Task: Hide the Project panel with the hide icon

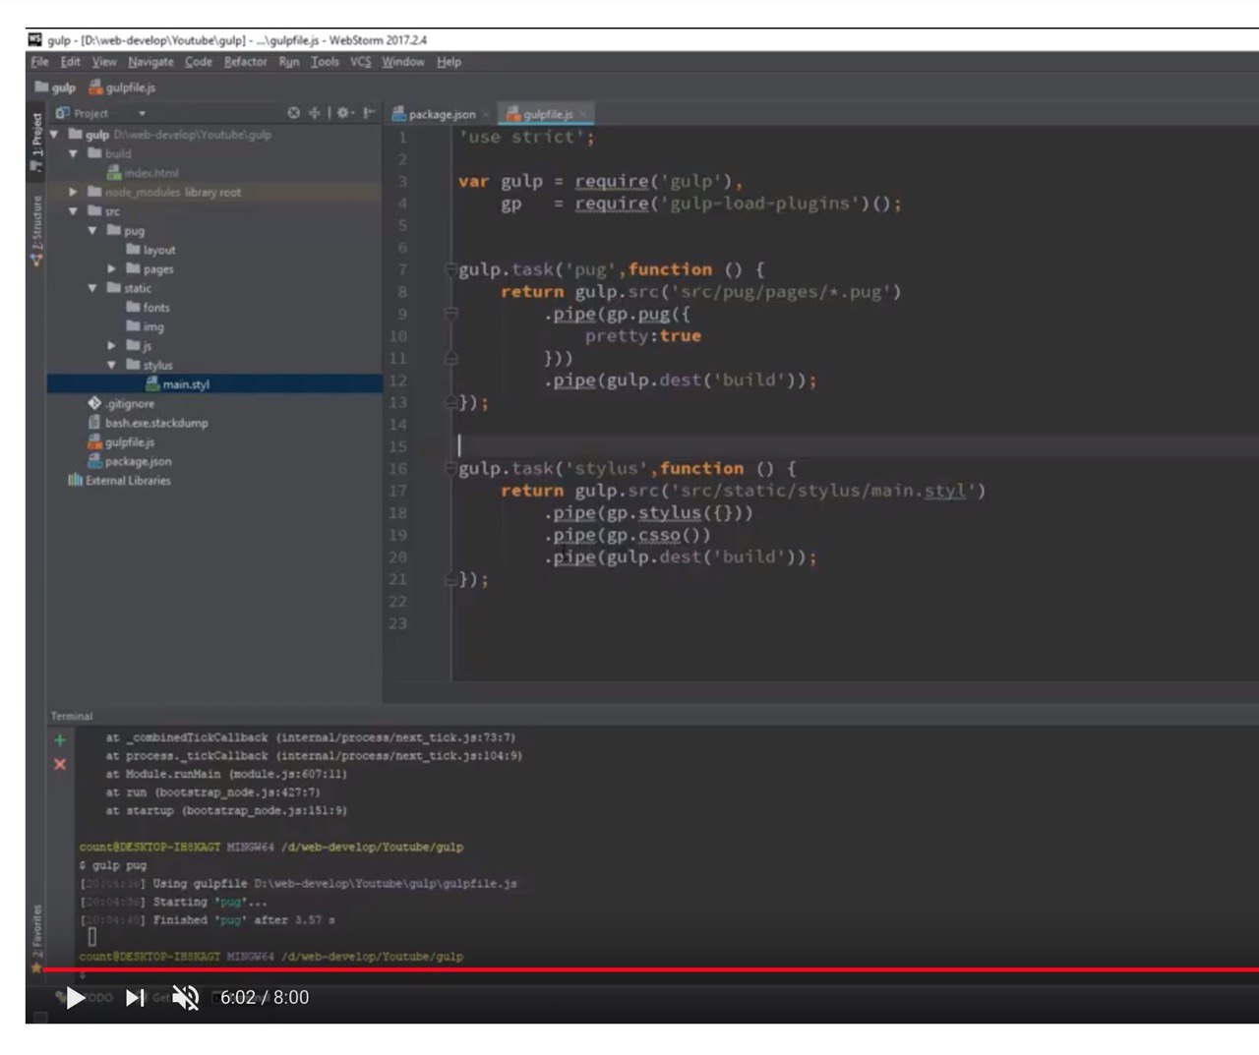Action: (369, 113)
